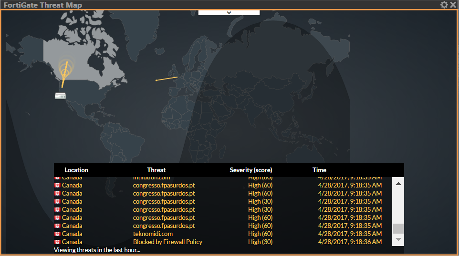Click Canada text in the teknomidi.com row
The width and height of the screenshot is (459, 256).
tap(72, 234)
